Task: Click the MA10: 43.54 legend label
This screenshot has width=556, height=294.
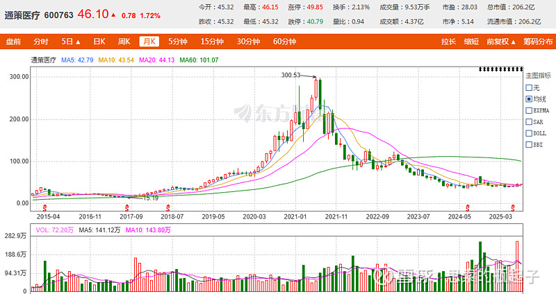Action: [x=116, y=60]
